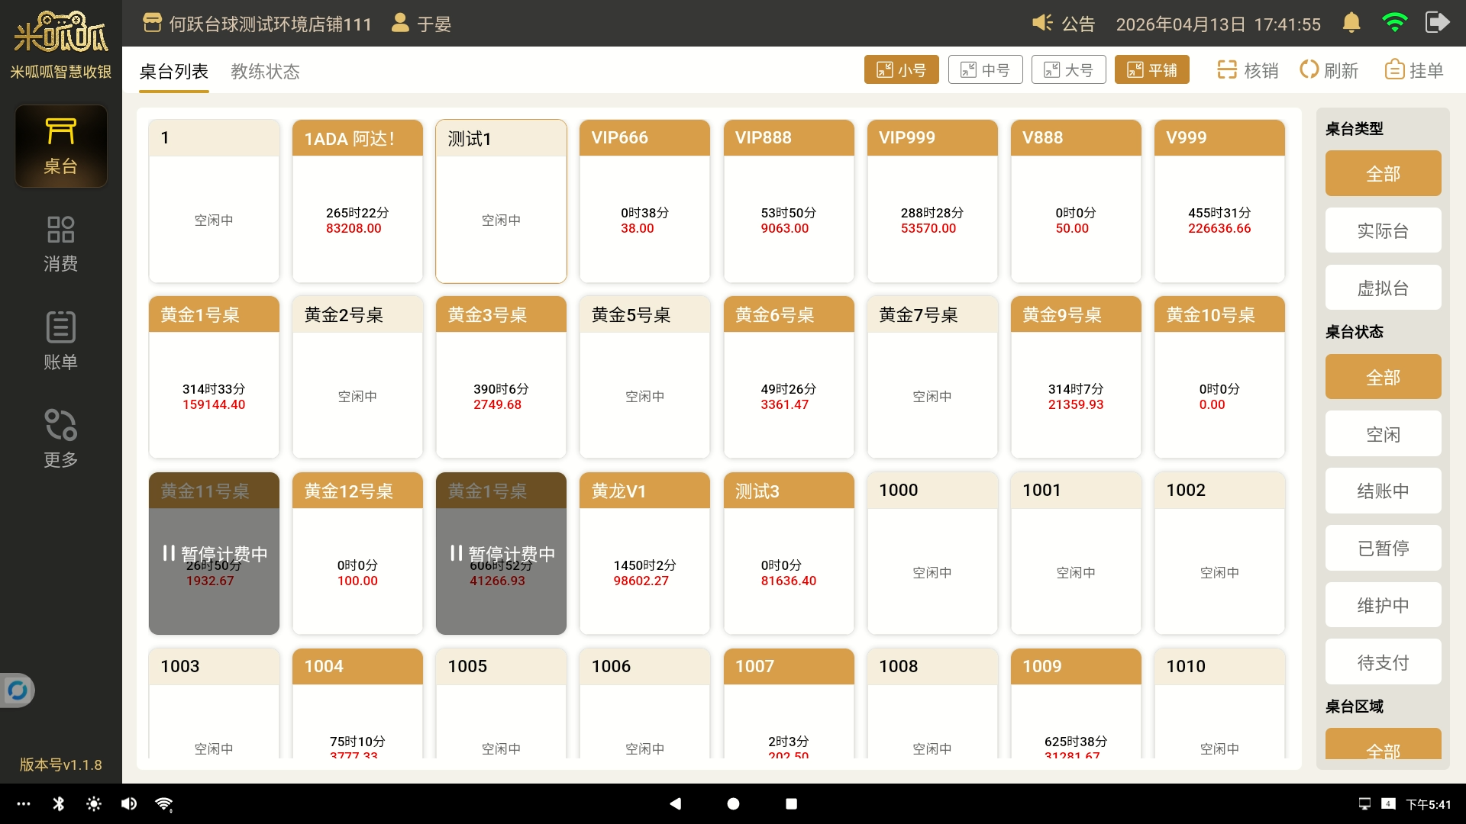
Task: Select the 中号 medium size toggle
Action: pyautogui.click(x=985, y=70)
